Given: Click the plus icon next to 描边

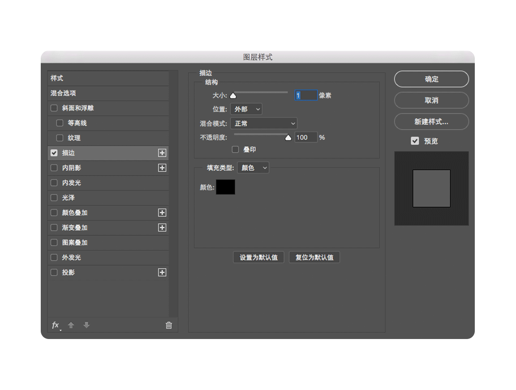Looking at the screenshot, I should [x=162, y=153].
